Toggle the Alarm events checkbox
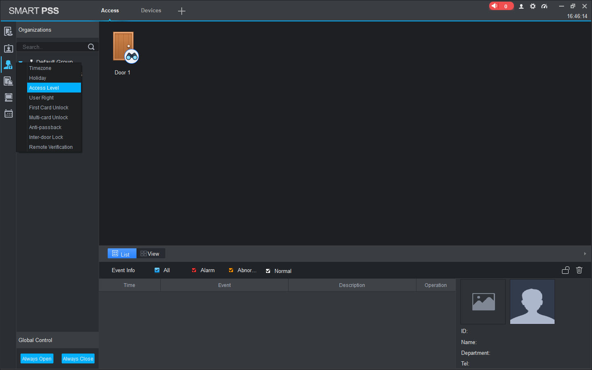 click(x=194, y=270)
